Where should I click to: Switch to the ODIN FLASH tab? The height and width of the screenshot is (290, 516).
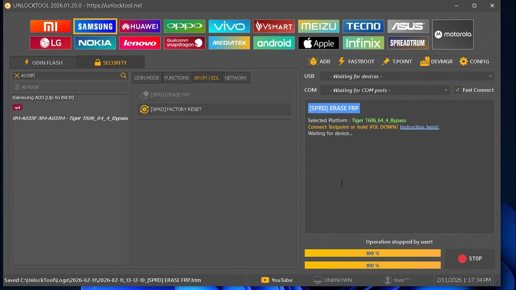[x=43, y=62]
